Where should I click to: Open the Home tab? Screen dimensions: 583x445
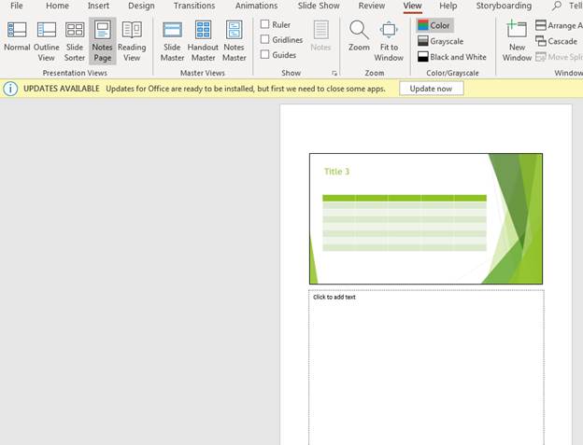57,6
